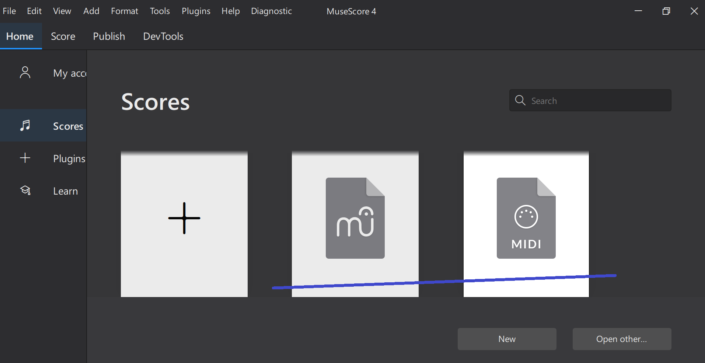
Task: Click the search magnifying glass icon
Action: [x=520, y=100]
